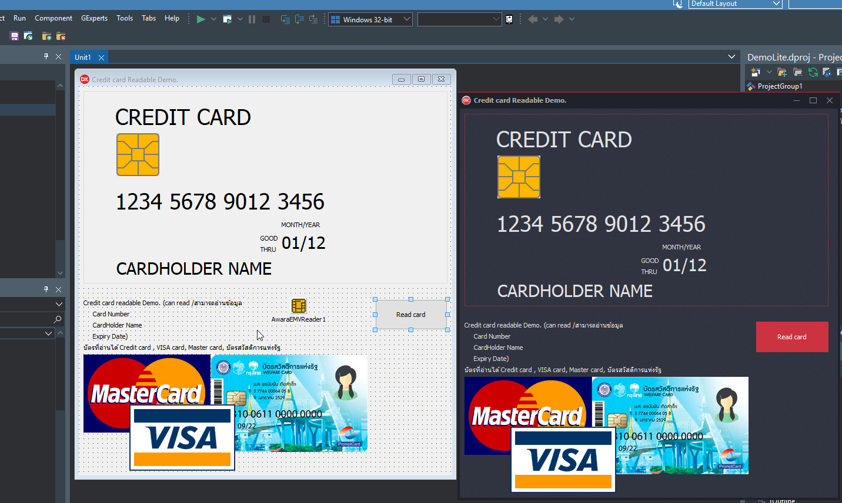Screen dimensions: 842x503
Task: Click the Save All disk icon
Action: [13, 36]
